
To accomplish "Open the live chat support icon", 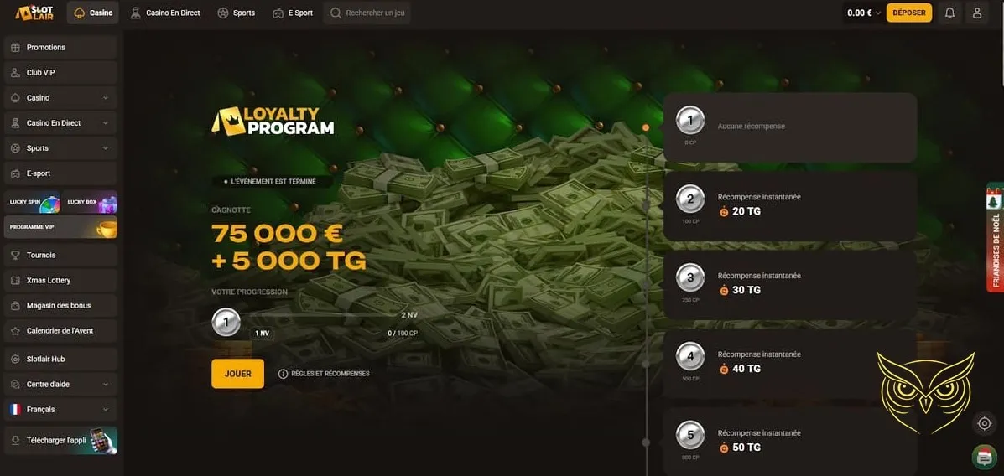I will pos(984,457).
